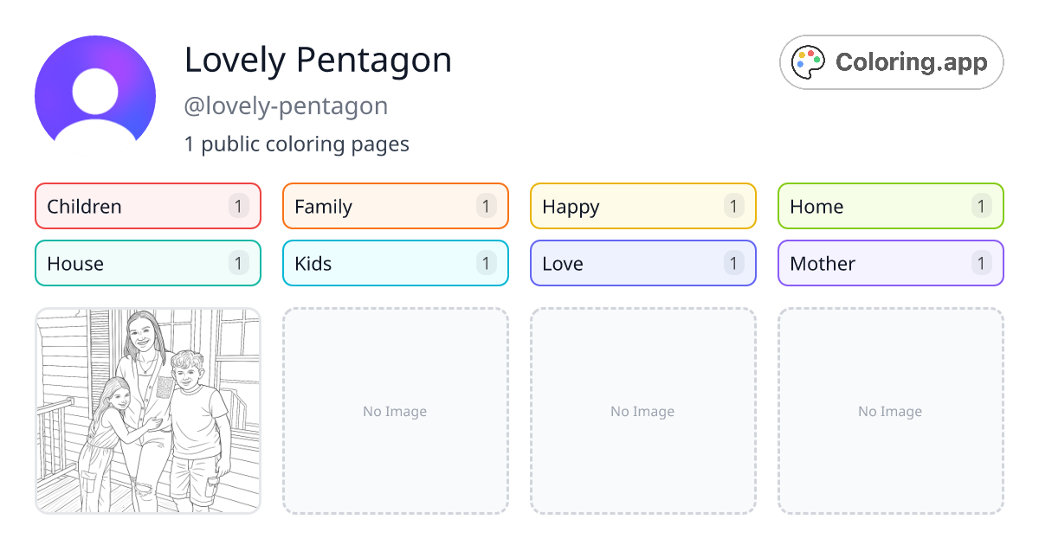
Task: Click the paint palette inside the speech bubble
Action: coord(809,61)
